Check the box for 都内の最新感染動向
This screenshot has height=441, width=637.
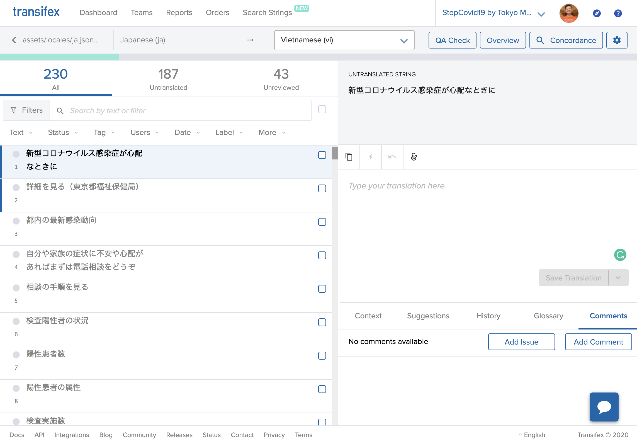(322, 222)
